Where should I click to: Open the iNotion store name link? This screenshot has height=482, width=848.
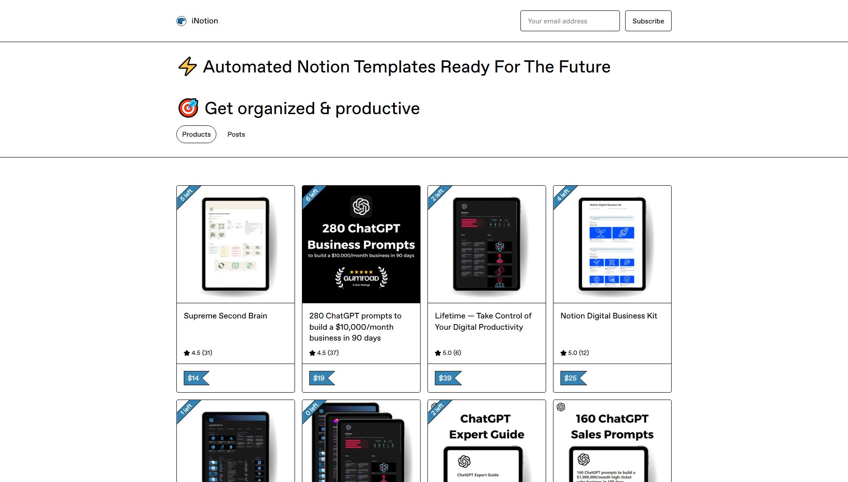click(x=205, y=21)
